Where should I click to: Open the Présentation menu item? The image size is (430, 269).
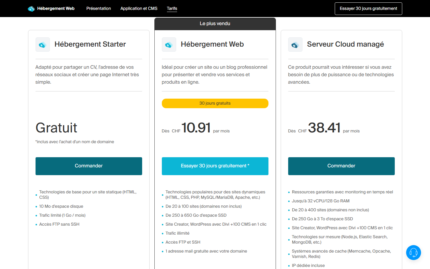click(x=99, y=8)
